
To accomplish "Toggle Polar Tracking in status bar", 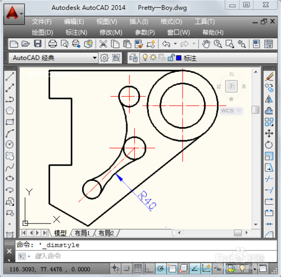I will pyautogui.click(x=161, y=269).
